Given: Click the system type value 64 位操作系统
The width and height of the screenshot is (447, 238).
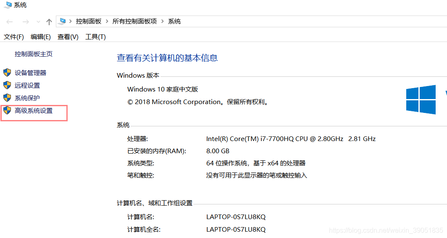Looking at the screenshot, I should click(x=256, y=163).
